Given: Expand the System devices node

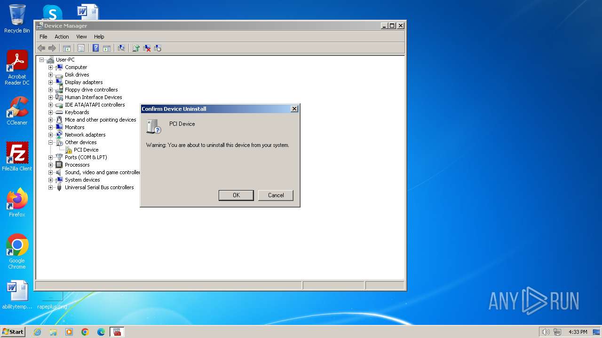Looking at the screenshot, I should click(50, 180).
